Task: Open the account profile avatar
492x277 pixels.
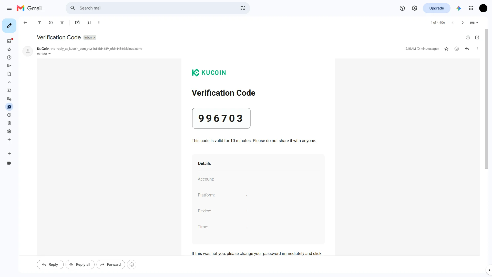Action: point(483,8)
